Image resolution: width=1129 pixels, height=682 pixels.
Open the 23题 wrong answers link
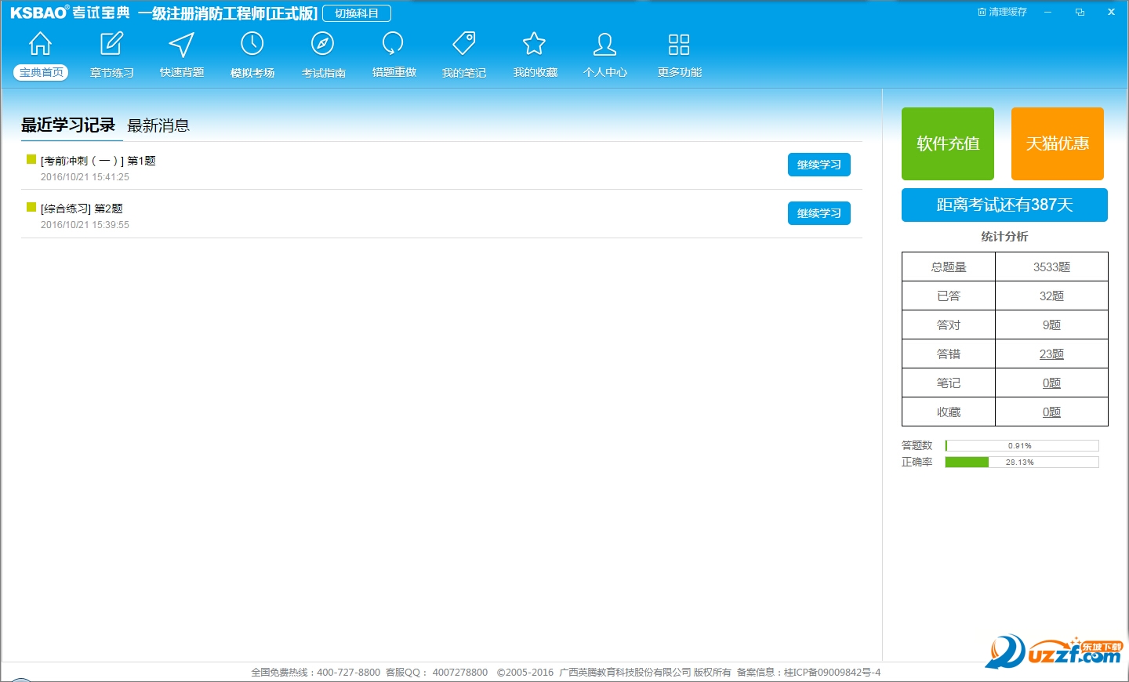(1051, 354)
